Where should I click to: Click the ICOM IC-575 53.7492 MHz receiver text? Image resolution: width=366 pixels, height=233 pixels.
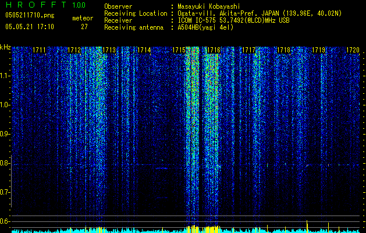[x=233, y=20]
